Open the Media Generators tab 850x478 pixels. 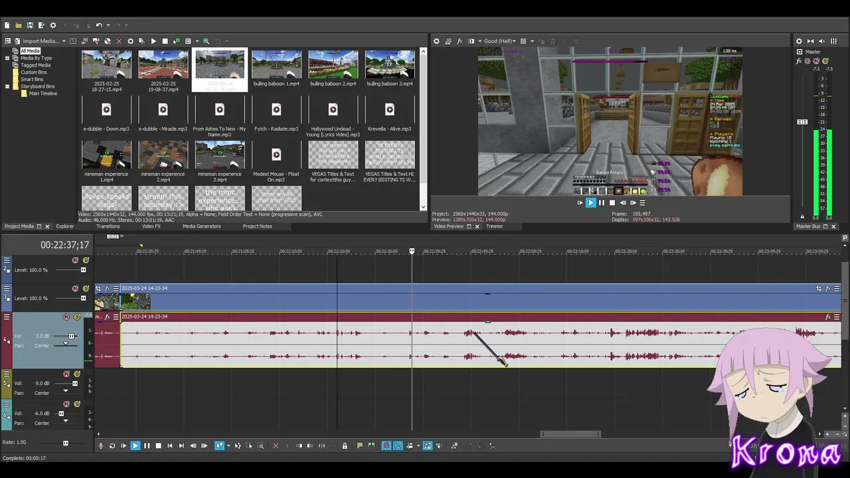[x=202, y=226]
